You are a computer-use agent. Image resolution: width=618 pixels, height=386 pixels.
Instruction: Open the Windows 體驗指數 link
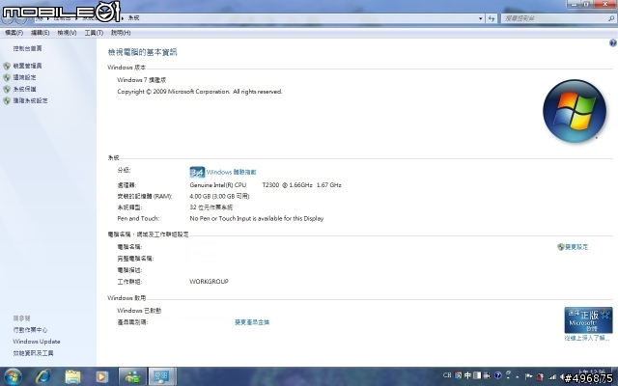231,172
